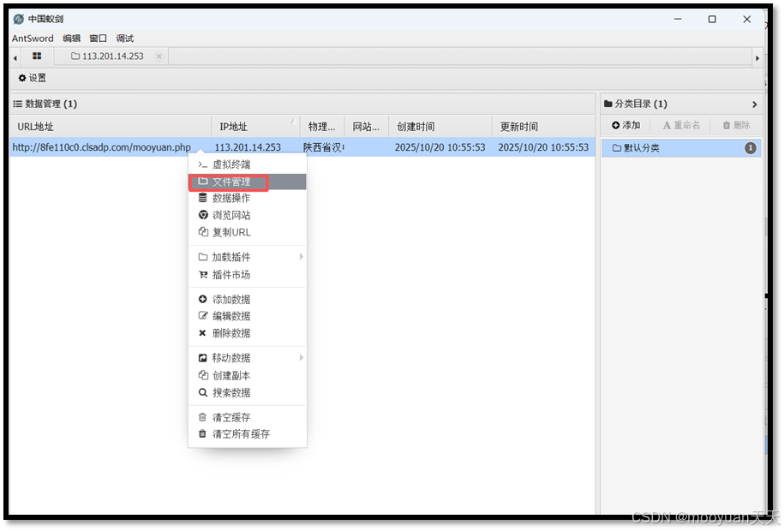Choose 数据操作 context menu entry
Viewport: 784px width, 531px height.
pyautogui.click(x=248, y=199)
